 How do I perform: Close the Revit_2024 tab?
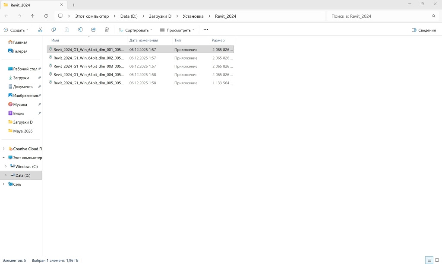click(61, 5)
